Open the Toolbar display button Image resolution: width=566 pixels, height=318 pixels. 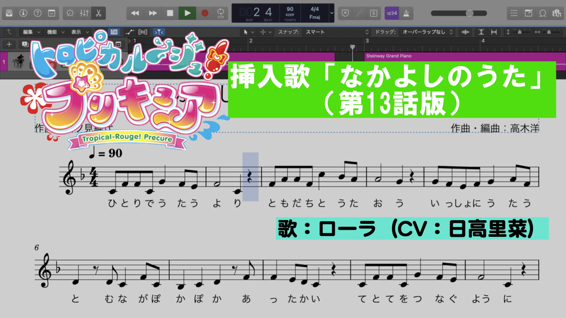pos(52,14)
